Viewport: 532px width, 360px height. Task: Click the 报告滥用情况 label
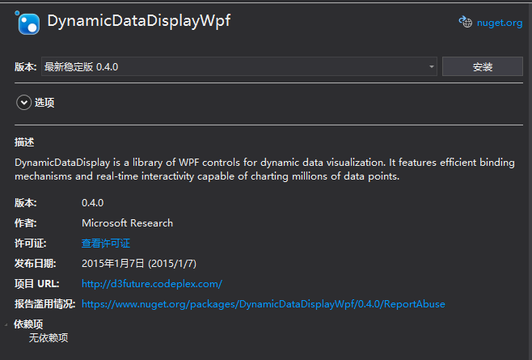44,304
